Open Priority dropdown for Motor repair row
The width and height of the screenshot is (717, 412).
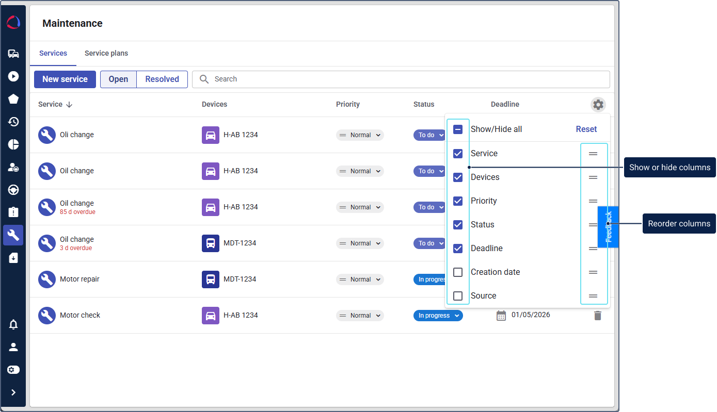(360, 279)
